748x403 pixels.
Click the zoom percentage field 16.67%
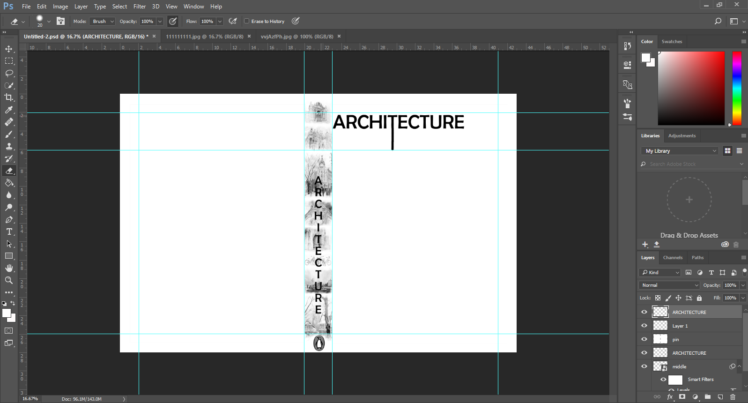coord(30,399)
